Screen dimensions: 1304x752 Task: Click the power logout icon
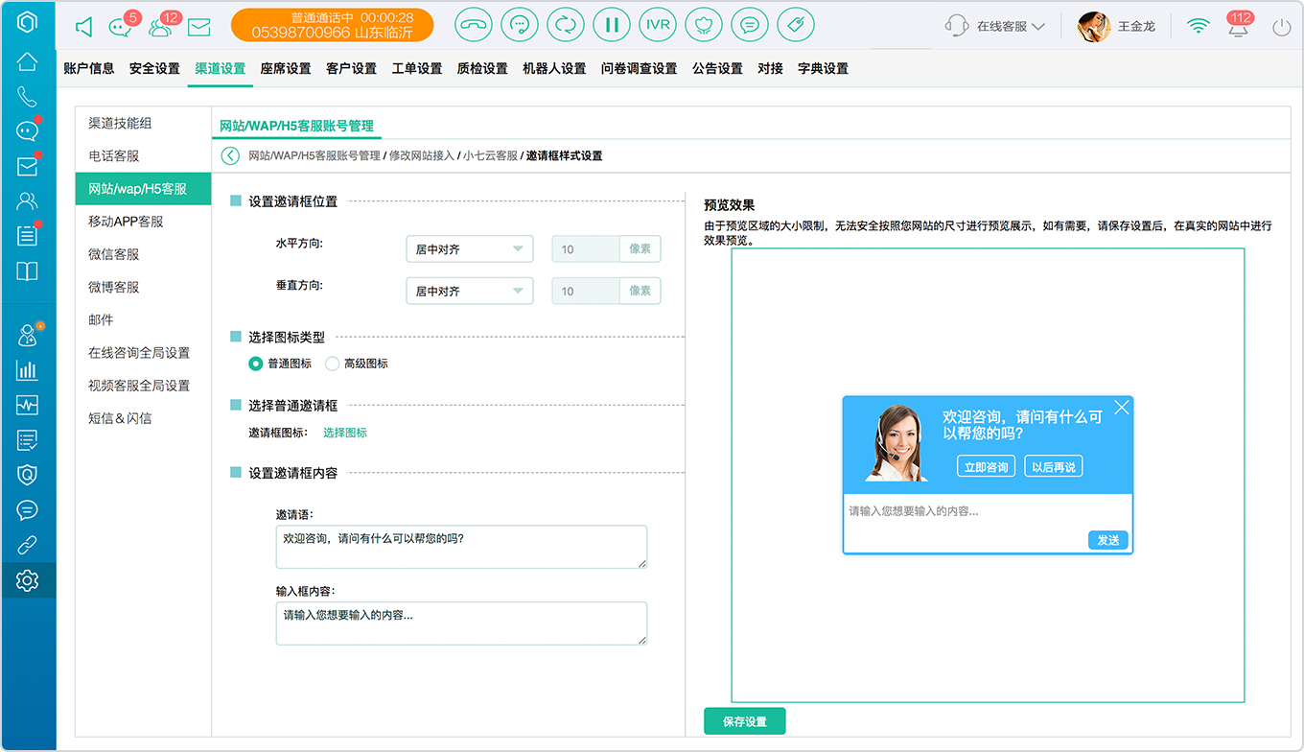pos(1282,27)
